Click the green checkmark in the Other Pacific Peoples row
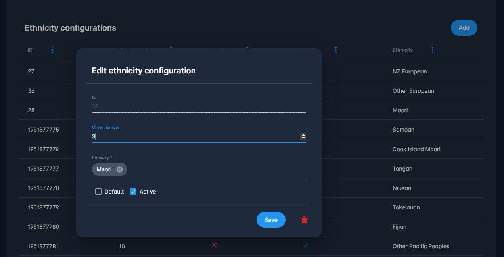 pyautogui.click(x=305, y=245)
